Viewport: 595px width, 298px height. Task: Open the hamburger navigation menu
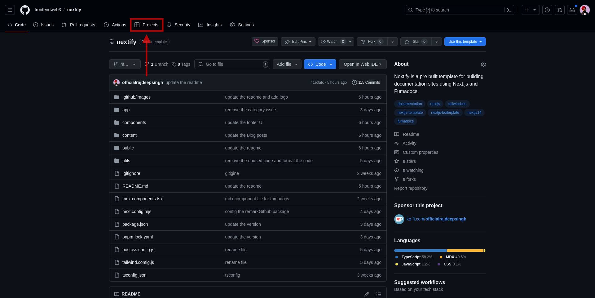pyautogui.click(x=10, y=10)
